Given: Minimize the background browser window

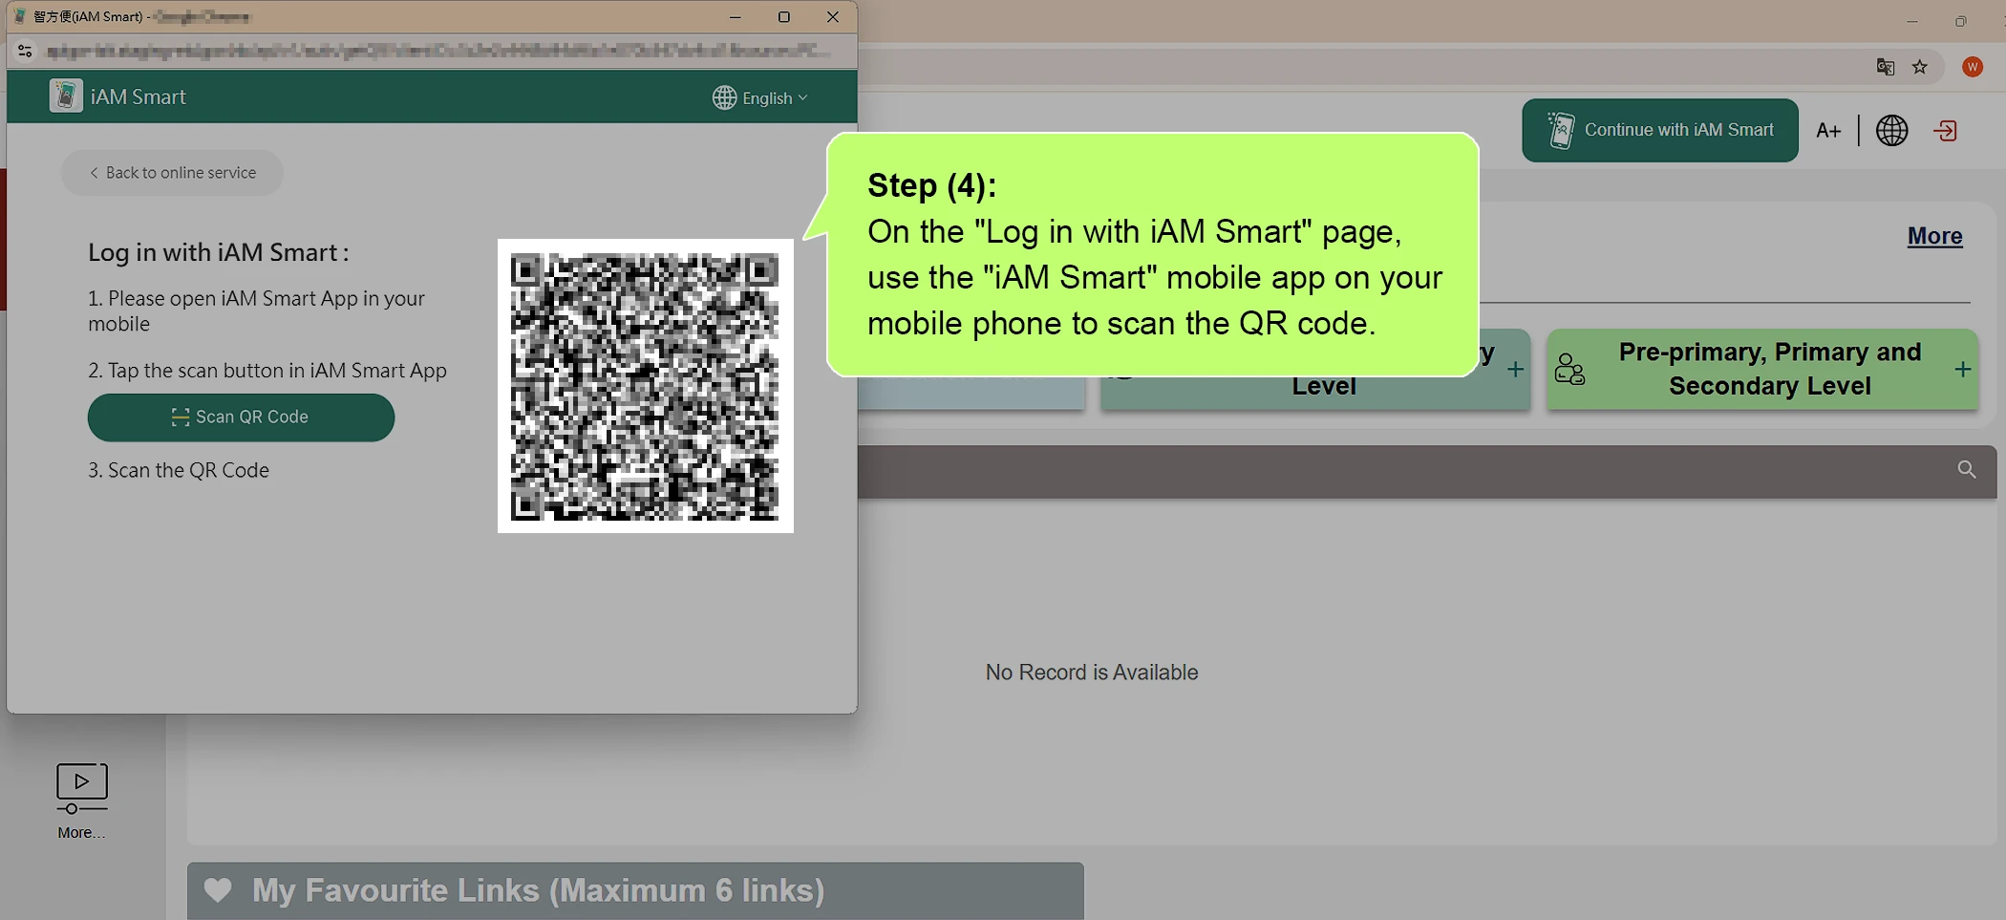Looking at the screenshot, I should point(1911,21).
